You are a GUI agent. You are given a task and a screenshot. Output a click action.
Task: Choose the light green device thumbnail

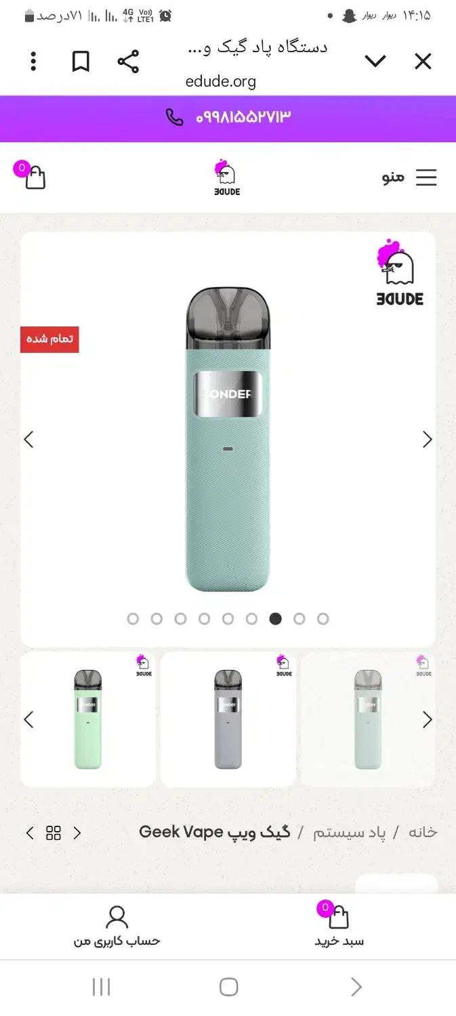pyautogui.click(x=88, y=719)
